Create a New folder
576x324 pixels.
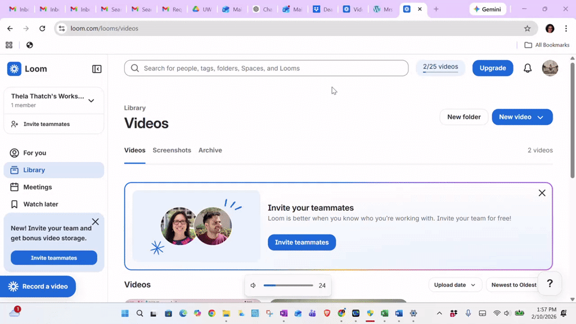click(463, 117)
